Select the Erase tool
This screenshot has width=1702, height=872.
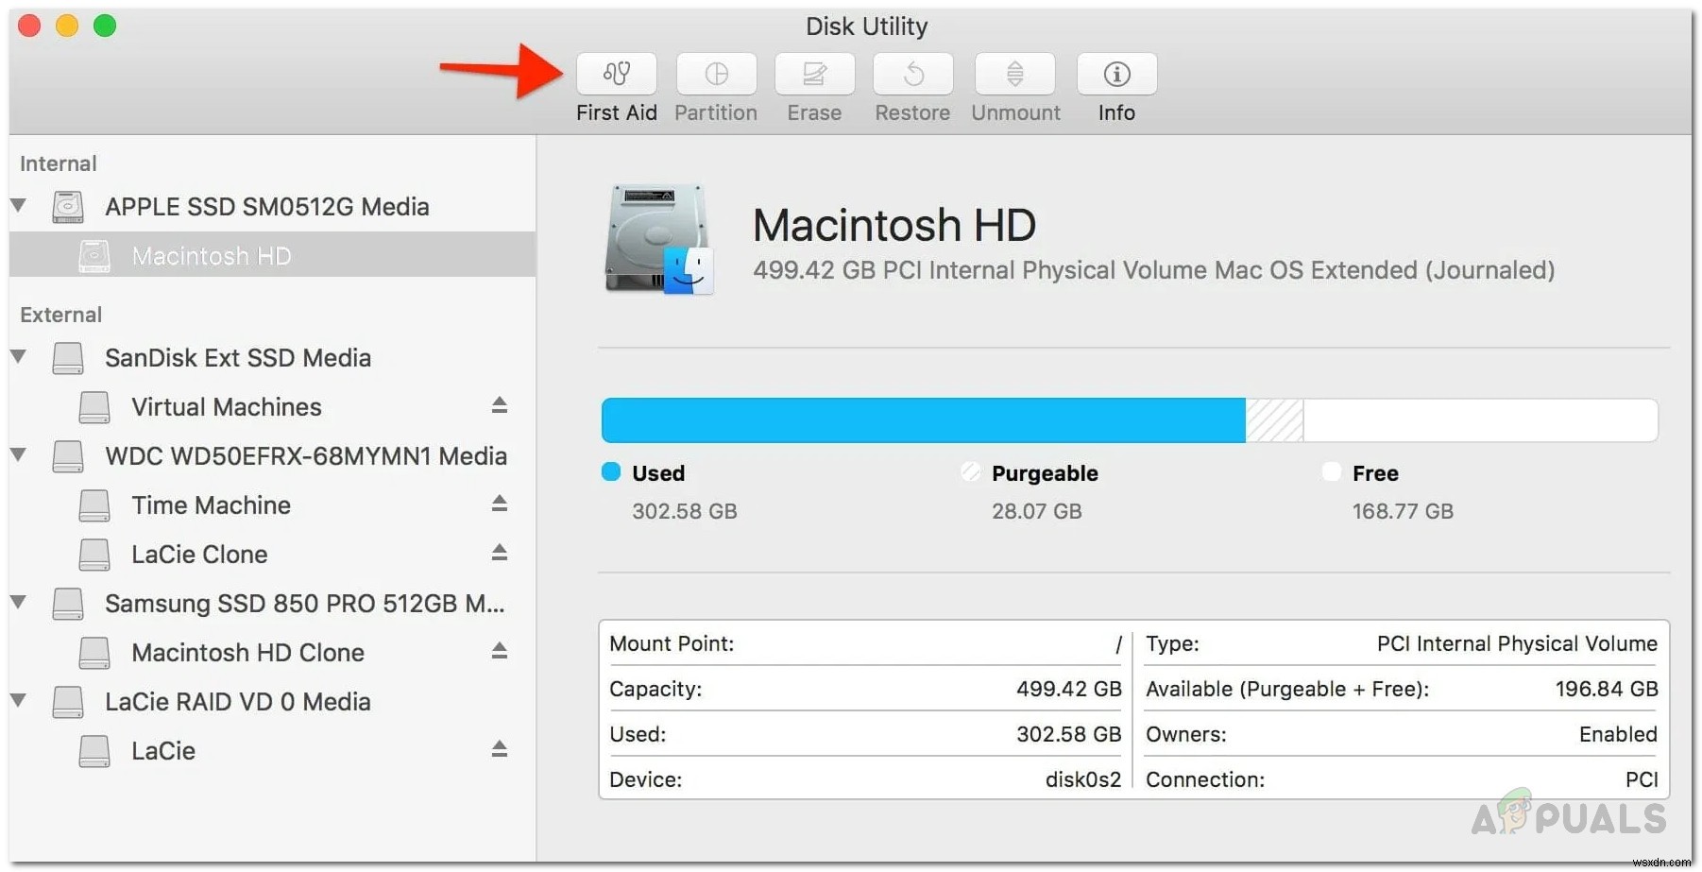pyautogui.click(x=813, y=85)
